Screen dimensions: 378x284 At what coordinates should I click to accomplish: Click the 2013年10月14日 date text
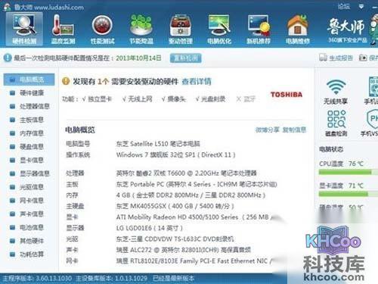138,58
